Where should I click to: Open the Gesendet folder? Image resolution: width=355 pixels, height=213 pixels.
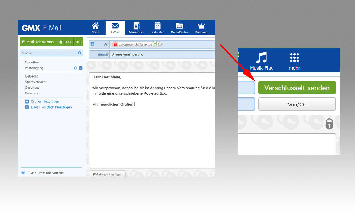32,88
